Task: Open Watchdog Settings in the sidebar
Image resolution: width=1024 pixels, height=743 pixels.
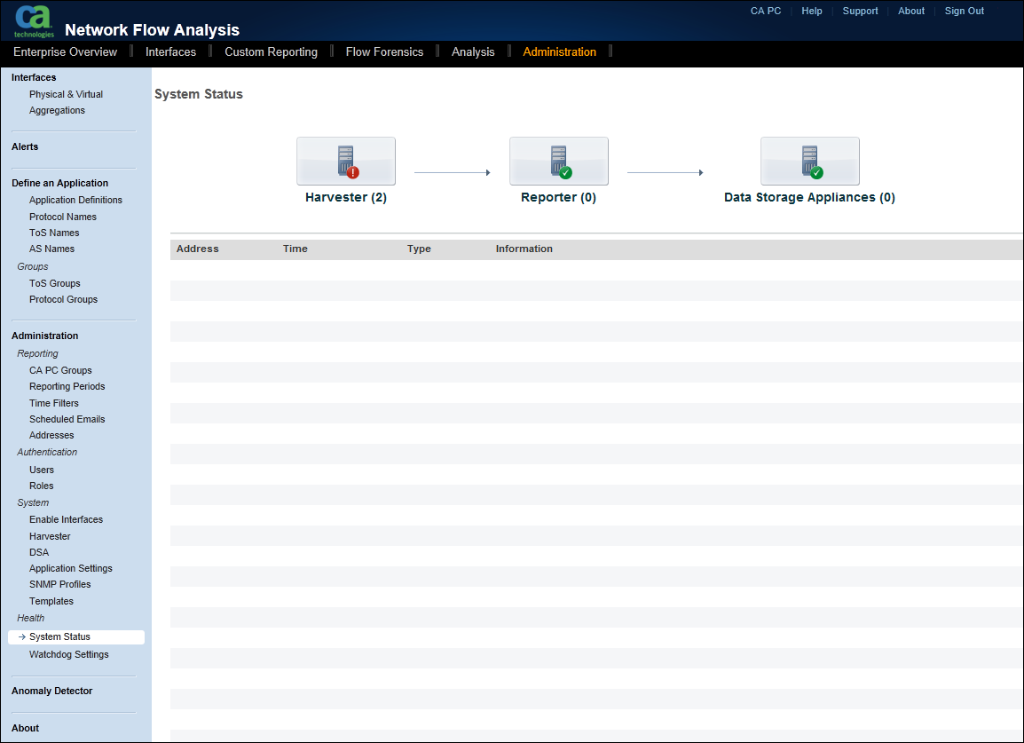Action: coord(68,654)
